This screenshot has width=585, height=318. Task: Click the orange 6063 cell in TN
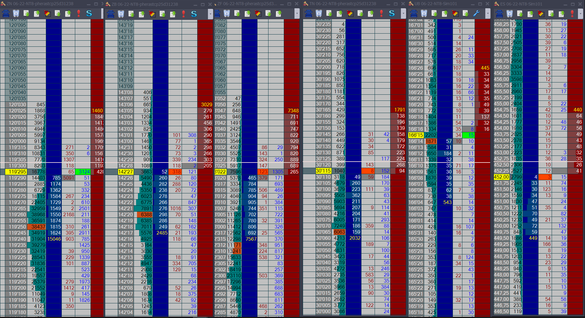click(339, 232)
